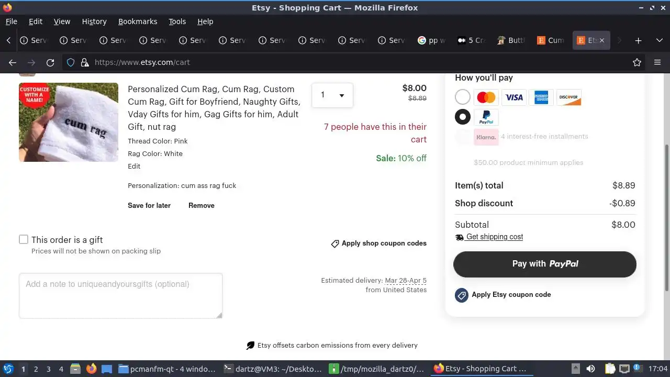Switch to the '5 Cra' tab
The image size is (670, 377).
pyautogui.click(x=472, y=40)
